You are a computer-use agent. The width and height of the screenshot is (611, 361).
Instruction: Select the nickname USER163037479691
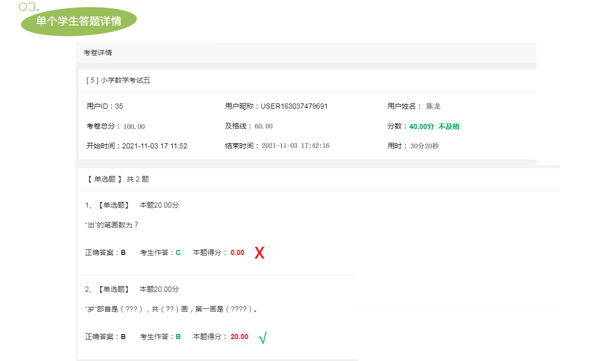coord(294,106)
